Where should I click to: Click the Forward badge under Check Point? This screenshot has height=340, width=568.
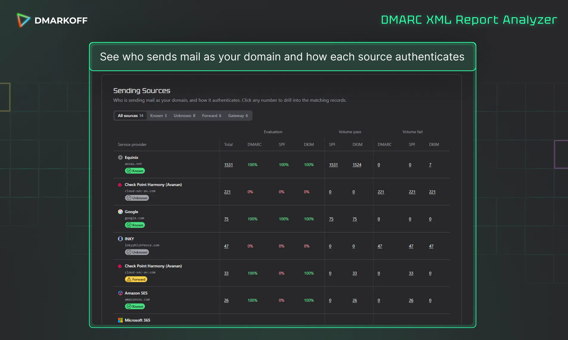[x=136, y=279]
